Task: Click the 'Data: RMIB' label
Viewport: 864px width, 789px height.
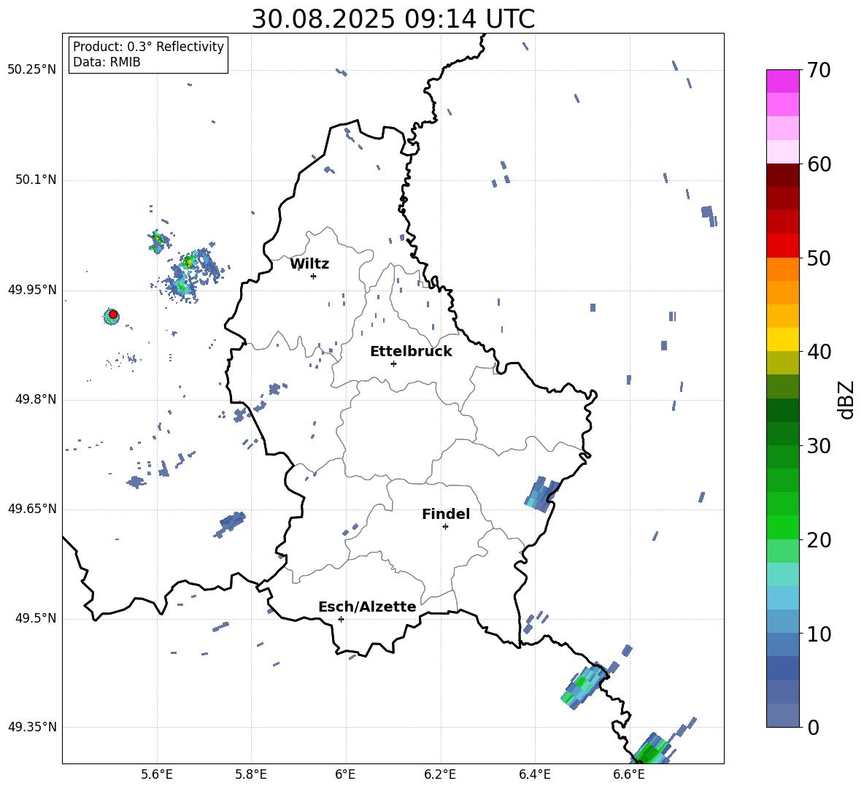Action: tap(107, 62)
